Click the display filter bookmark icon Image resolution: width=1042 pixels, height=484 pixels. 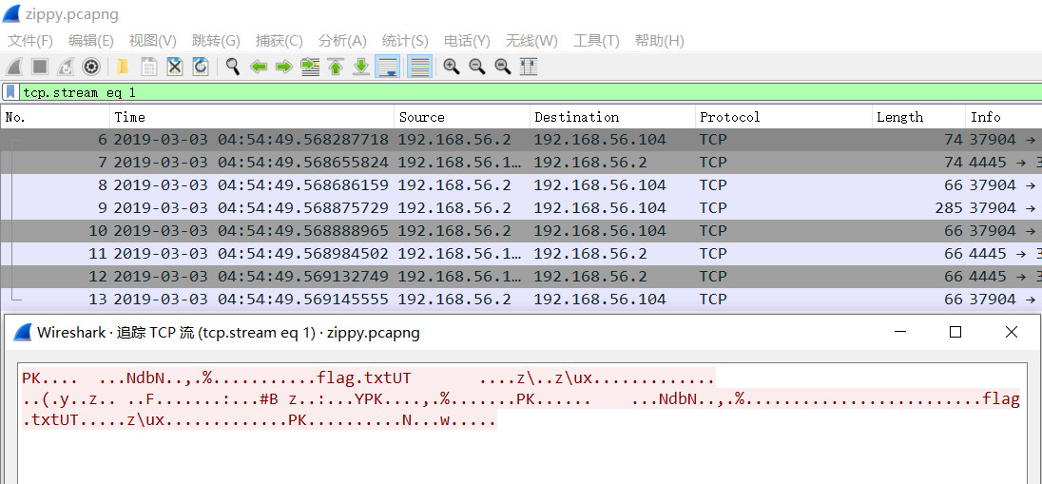(x=10, y=91)
